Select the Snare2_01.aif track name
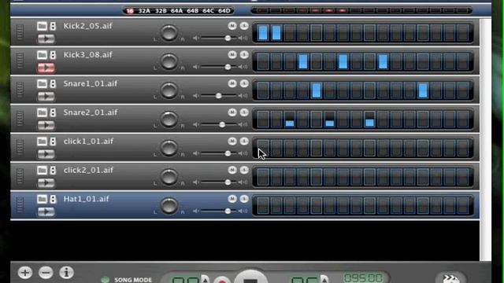Image resolution: width=504 pixels, height=283 pixels. pyautogui.click(x=91, y=112)
